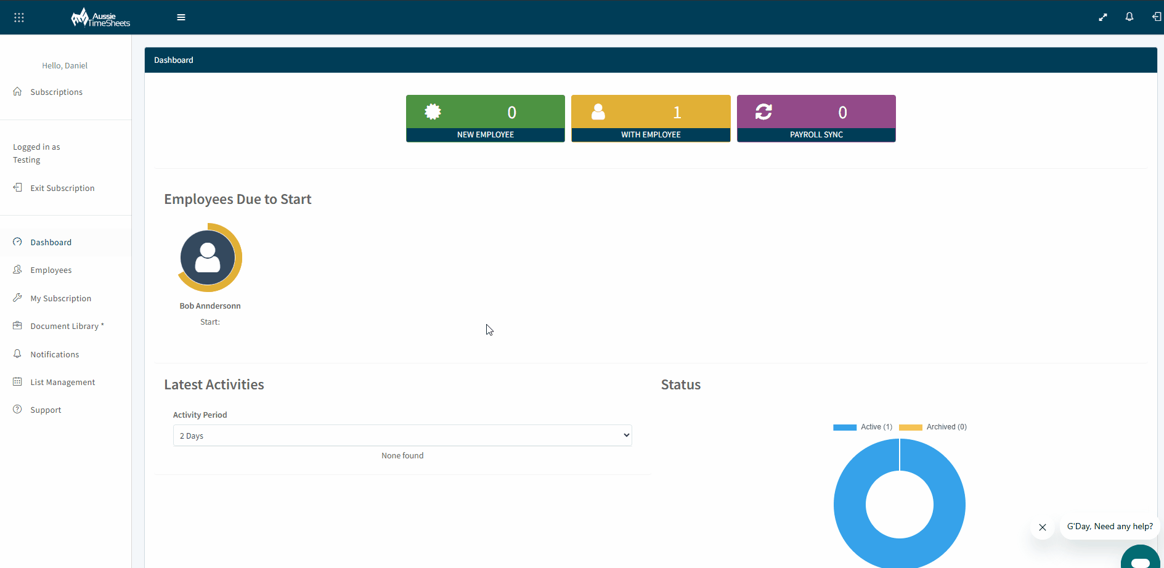
Task: Open Notifications menu item
Action: click(54, 354)
